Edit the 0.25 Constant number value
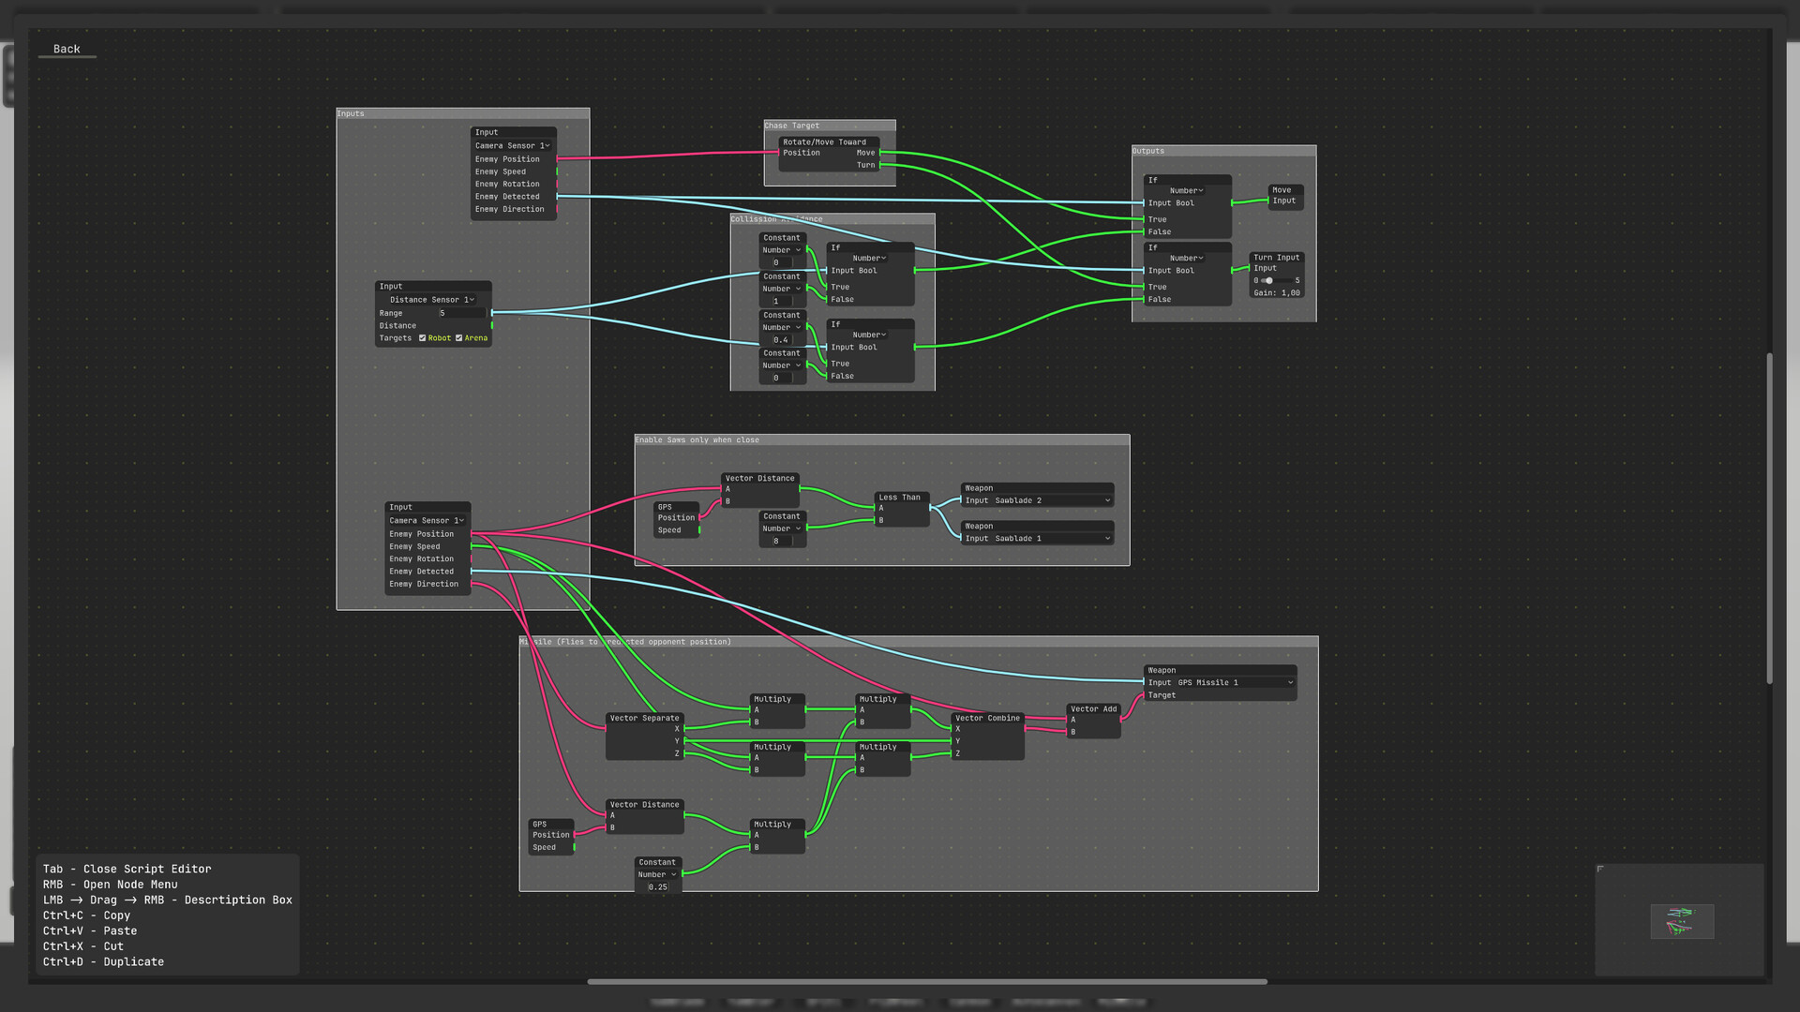Viewport: 1800px width, 1012px height. 656,885
